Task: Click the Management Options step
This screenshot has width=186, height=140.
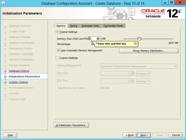Action: pyautogui.click(x=21, y=48)
